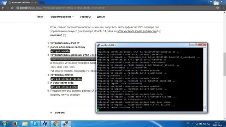Maximize the PuTTY terminal window
Image resolution: width=226 pixels, height=127 pixels.
click(196, 45)
